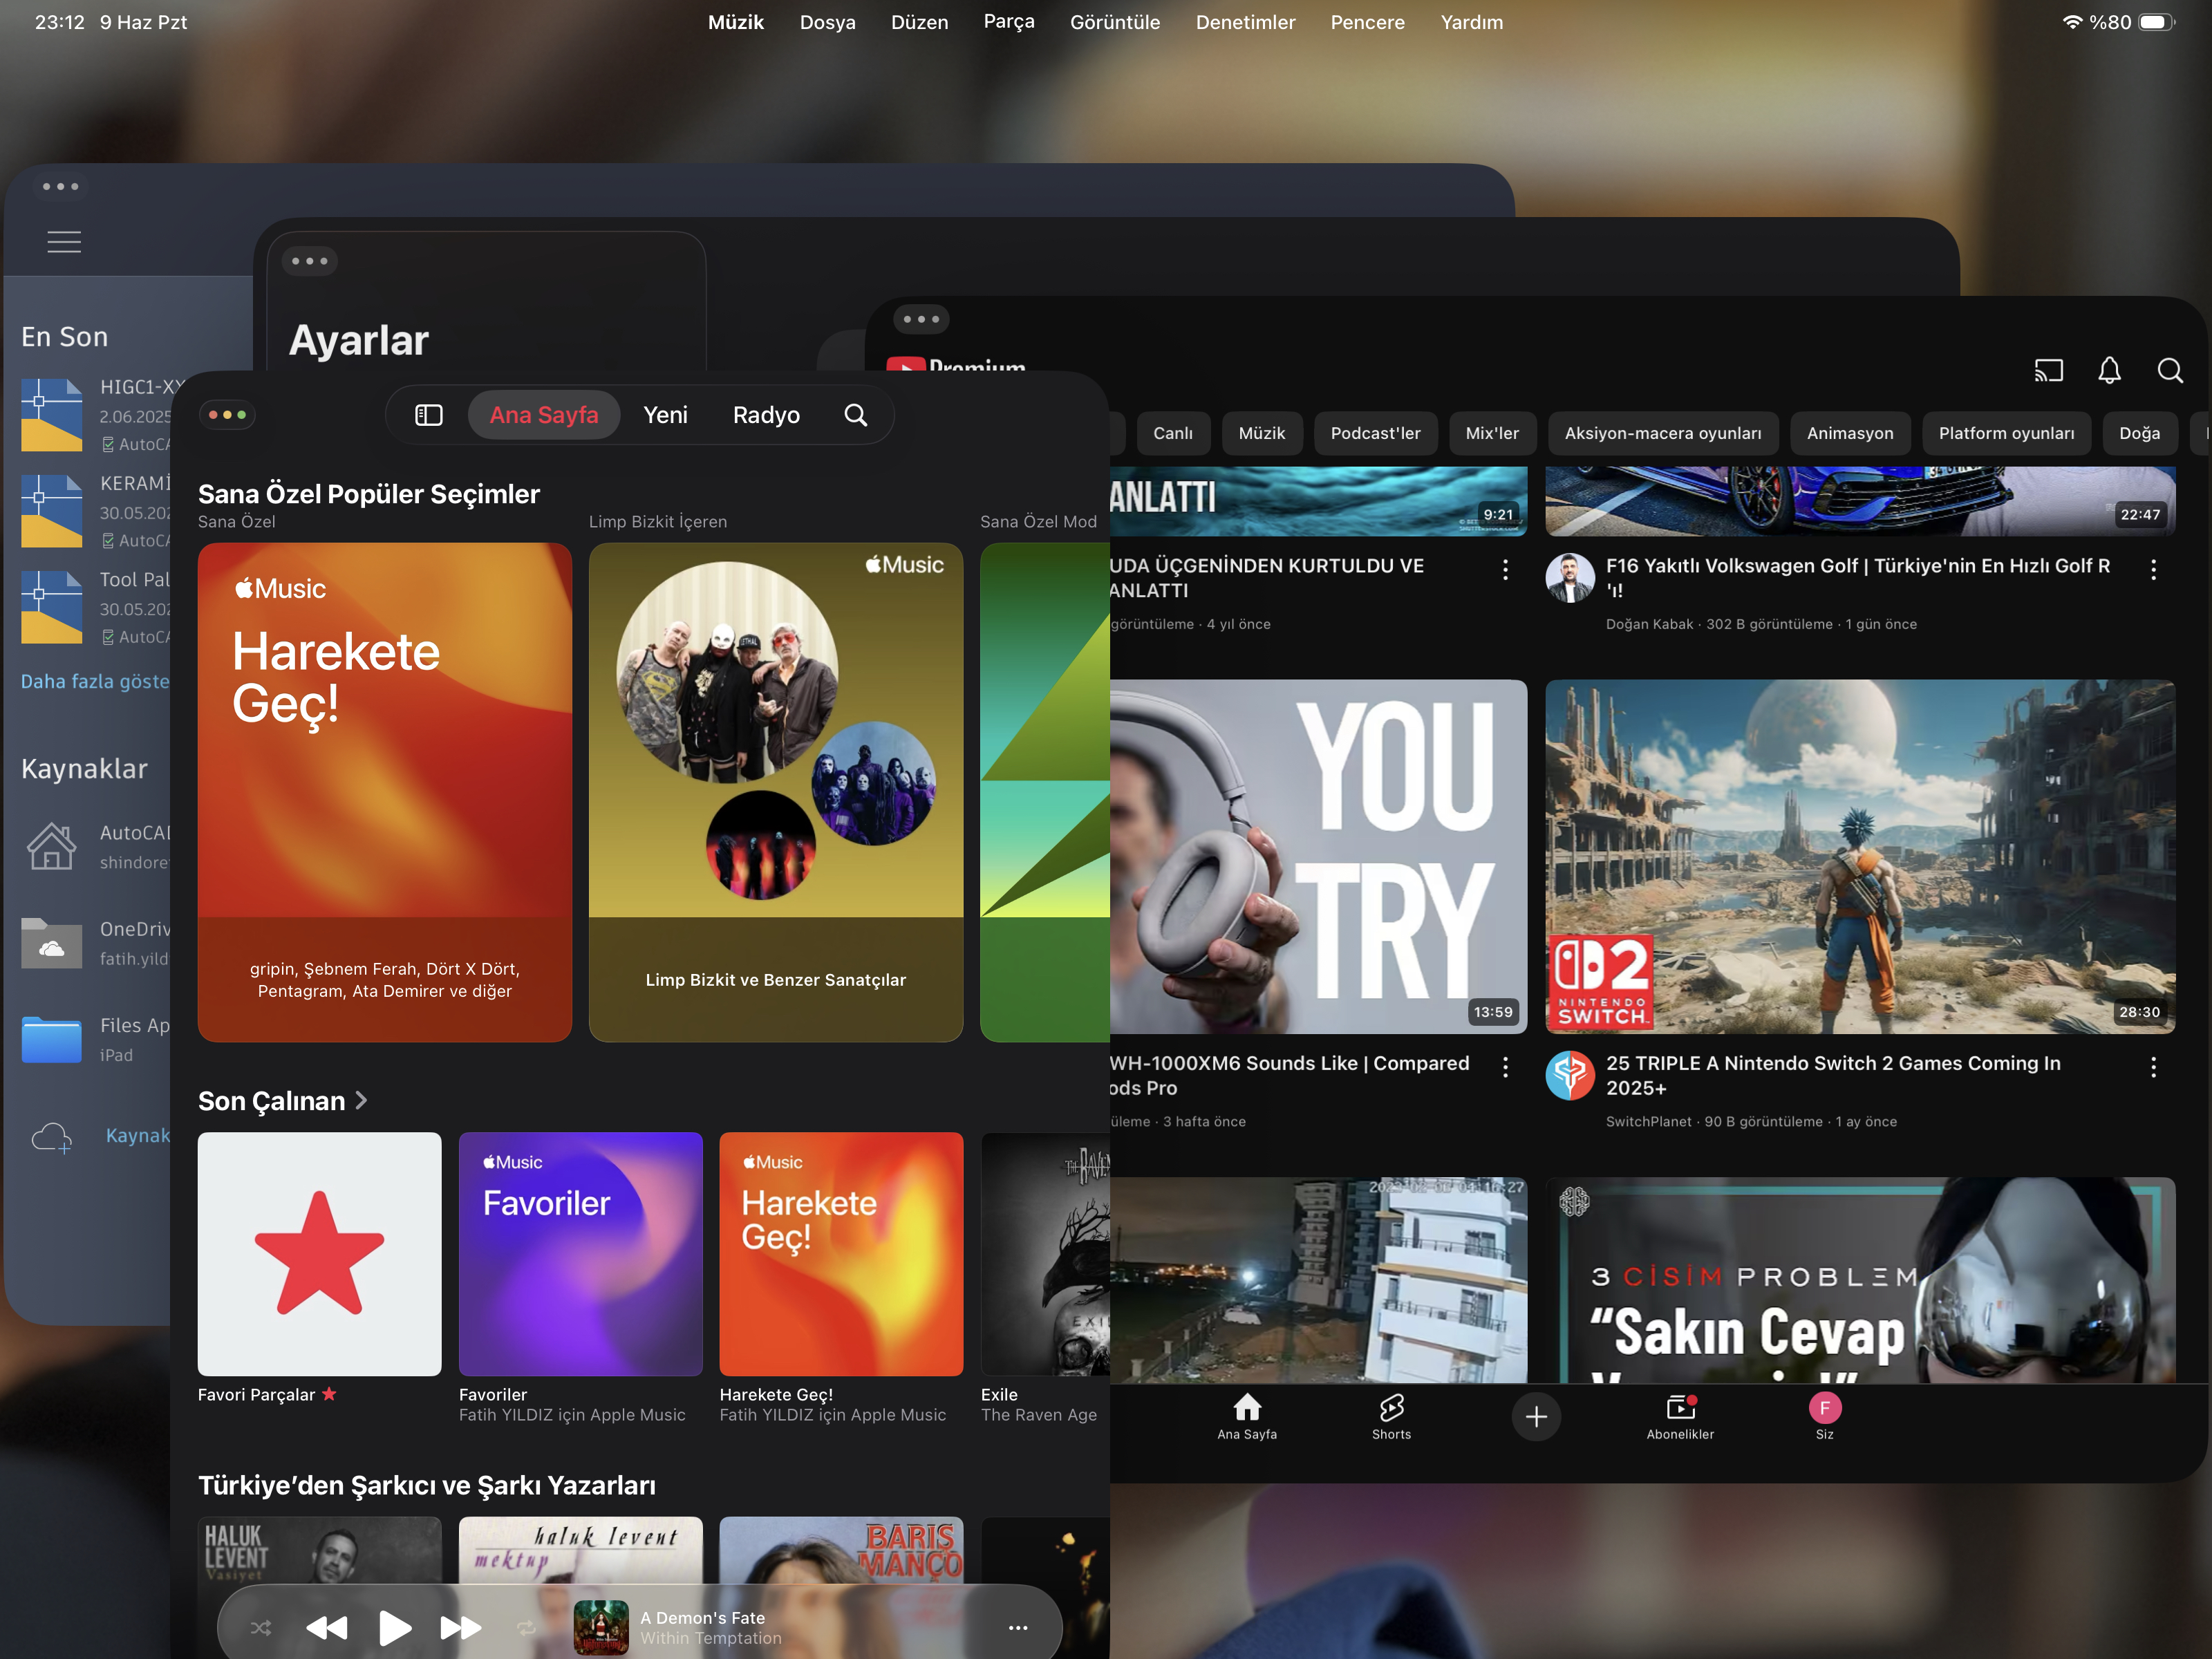Open the Files App folder icon
This screenshot has height=1659, width=2212.
(x=51, y=1040)
